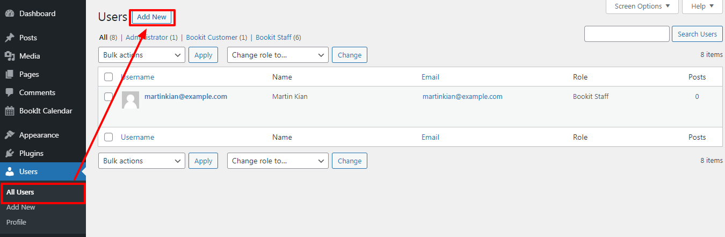This screenshot has width=725, height=237.
Task: Click the Plugins plug icon
Action: click(x=10, y=153)
